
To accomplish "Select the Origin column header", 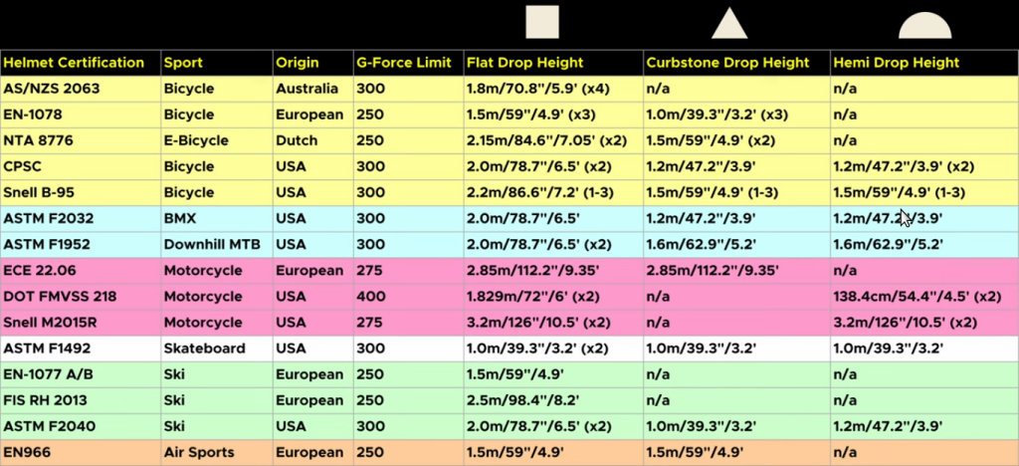I will coord(313,63).
